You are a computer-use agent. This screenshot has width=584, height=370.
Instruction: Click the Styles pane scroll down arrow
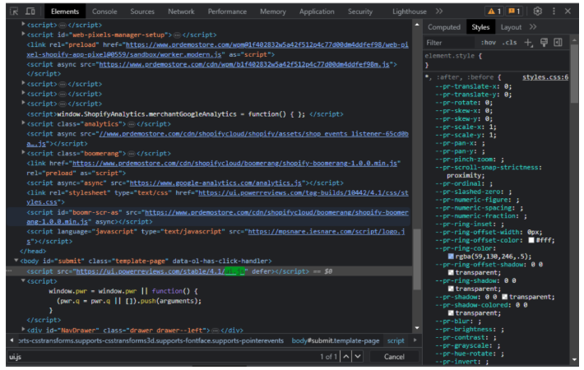point(574,359)
